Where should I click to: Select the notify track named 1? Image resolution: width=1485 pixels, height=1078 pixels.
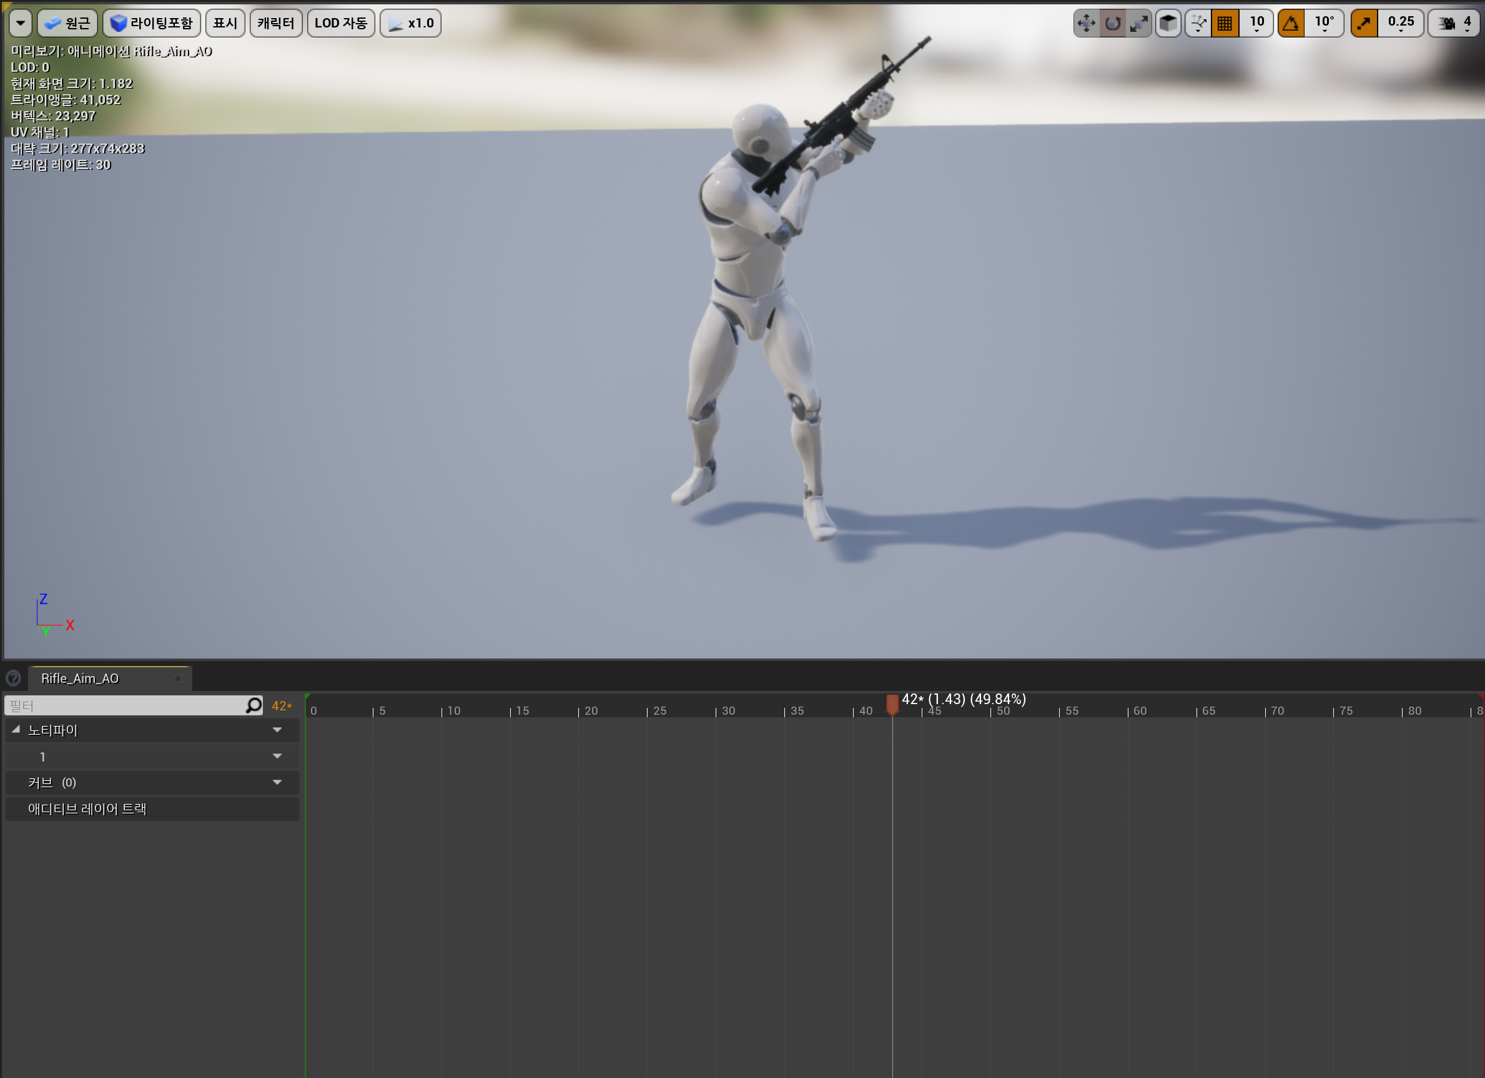pyautogui.click(x=152, y=756)
